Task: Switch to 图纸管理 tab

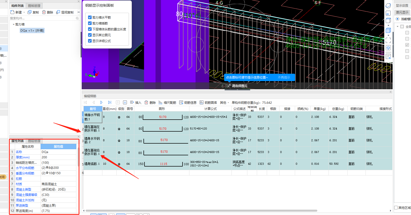Action: pos(34,6)
